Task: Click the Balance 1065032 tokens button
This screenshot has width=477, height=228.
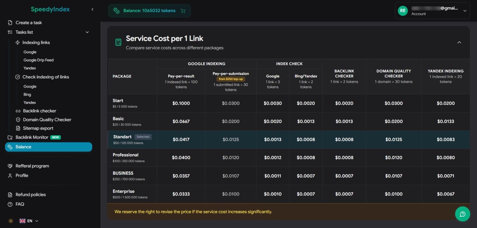Action: coord(149,11)
